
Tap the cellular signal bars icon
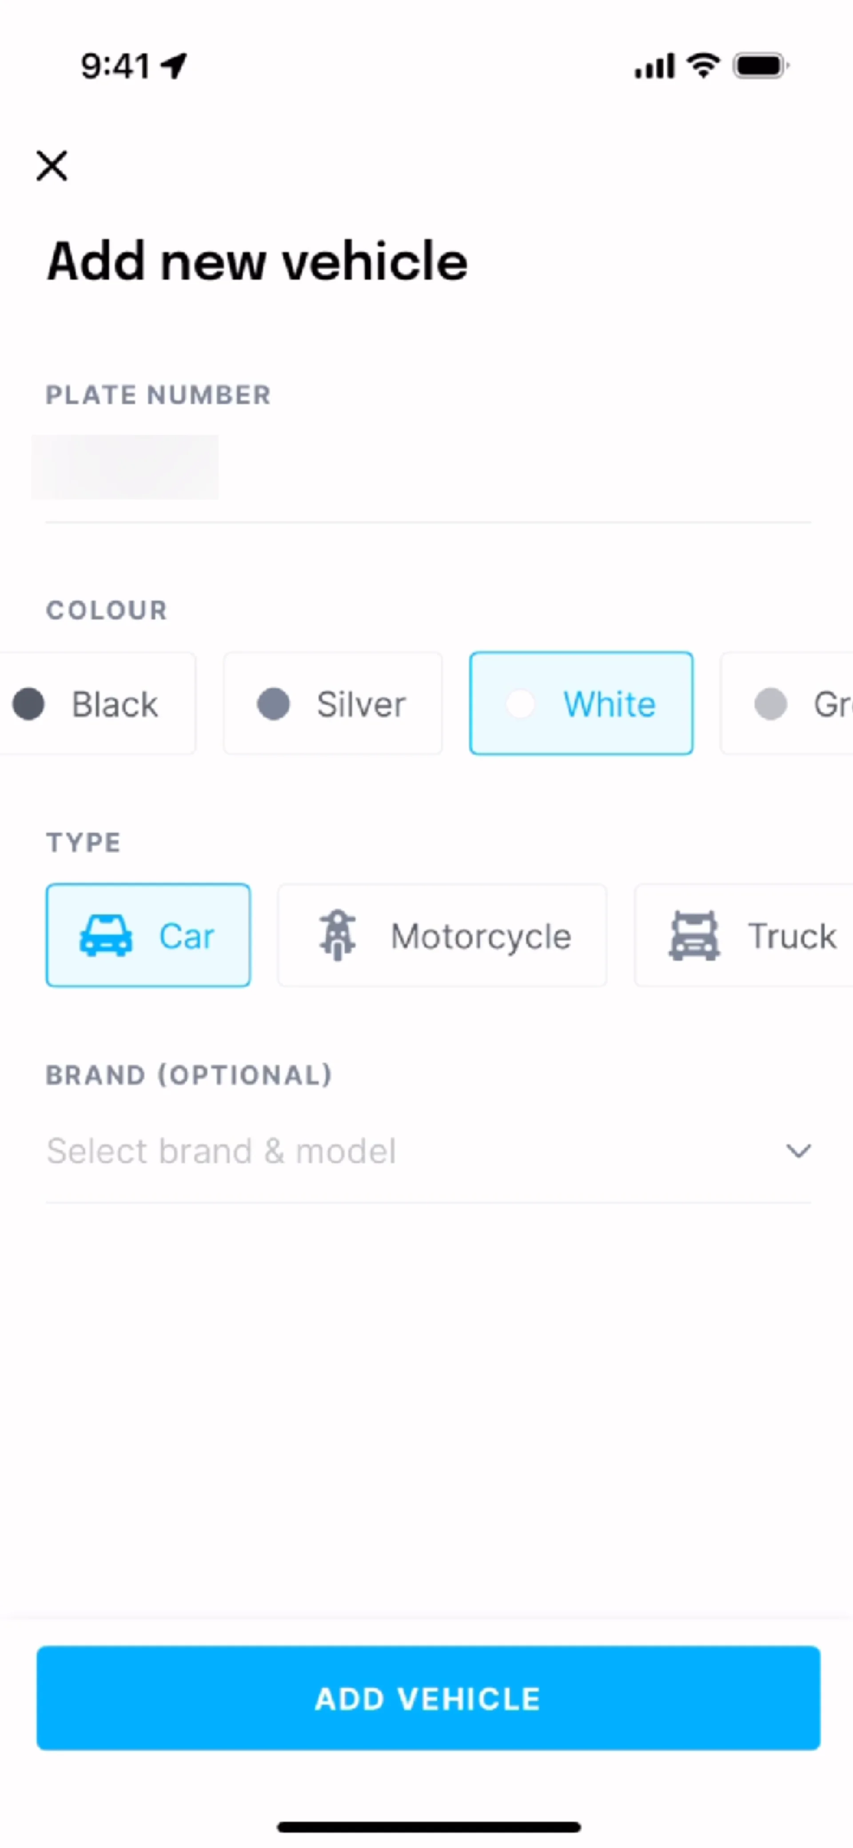(654, 66)
